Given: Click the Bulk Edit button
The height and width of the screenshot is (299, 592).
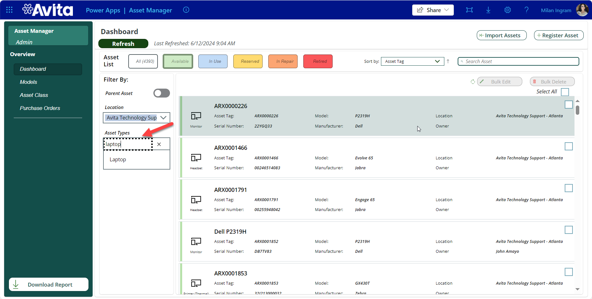Looking at the screenshot, I should tap(500, 82).
